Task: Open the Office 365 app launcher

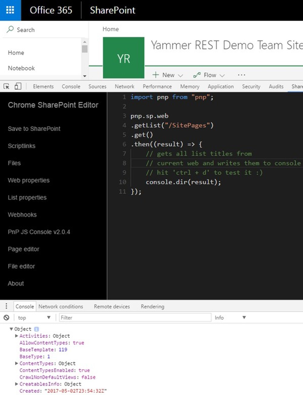Action: coord(10,10)
